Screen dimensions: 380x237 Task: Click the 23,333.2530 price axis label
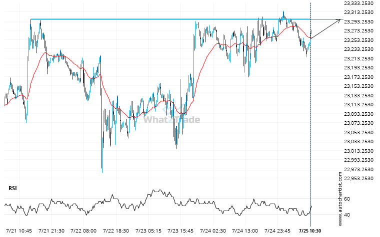(x=358, y=3)
